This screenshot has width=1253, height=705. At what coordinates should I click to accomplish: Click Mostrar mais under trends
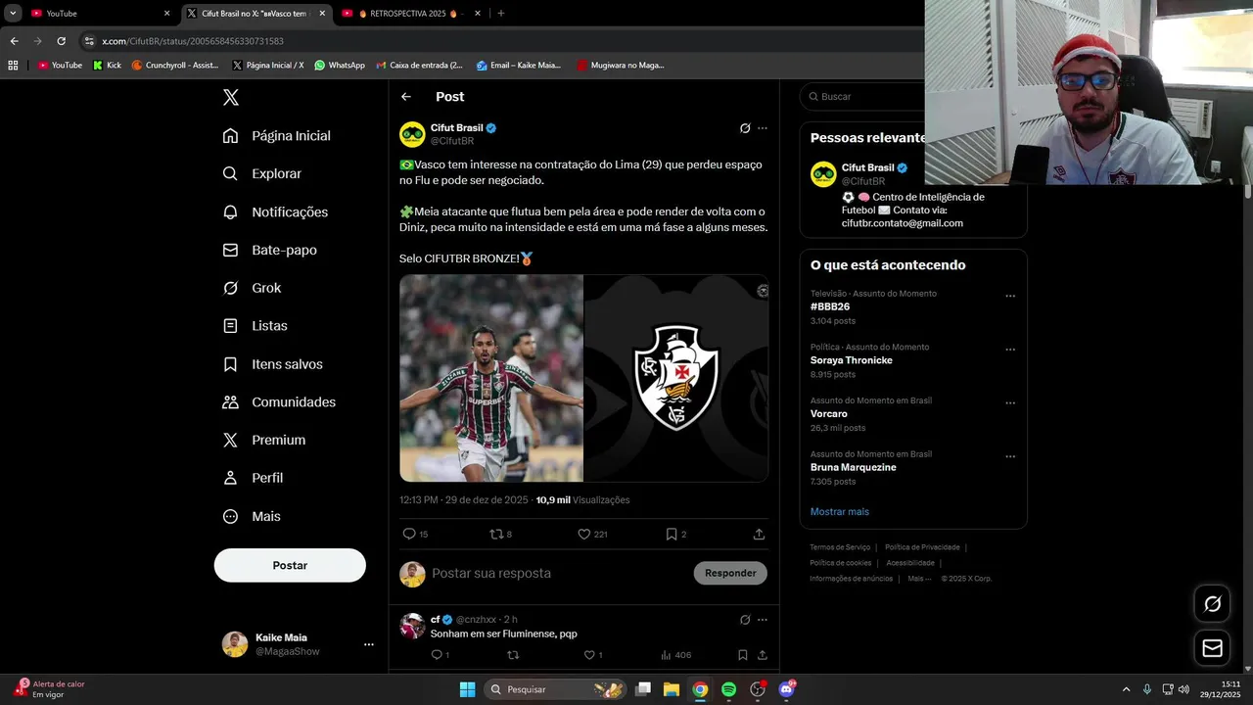(x=840, y=511)
